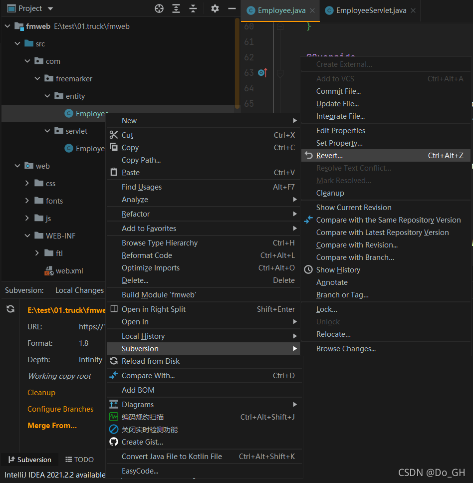
Task: Click the working copy path link
Action: [x=66, y=310]
